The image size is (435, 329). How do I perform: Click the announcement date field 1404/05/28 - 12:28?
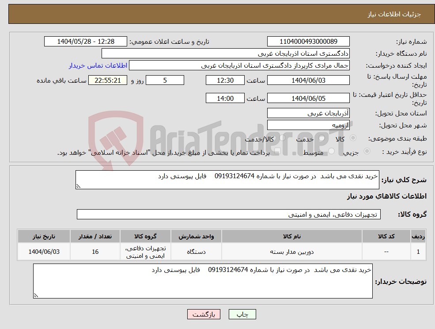86,41
